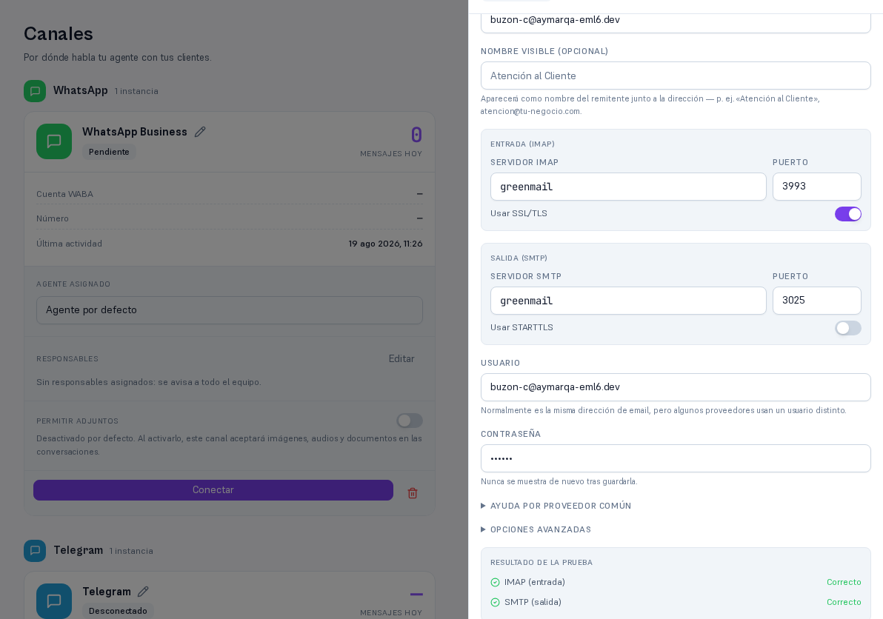Edit WhatsApp Business name with pencil icon

200,133
